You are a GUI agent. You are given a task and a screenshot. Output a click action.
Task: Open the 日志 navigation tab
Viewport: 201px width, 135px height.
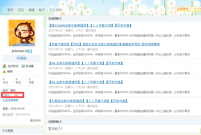(x=21, y=10)
